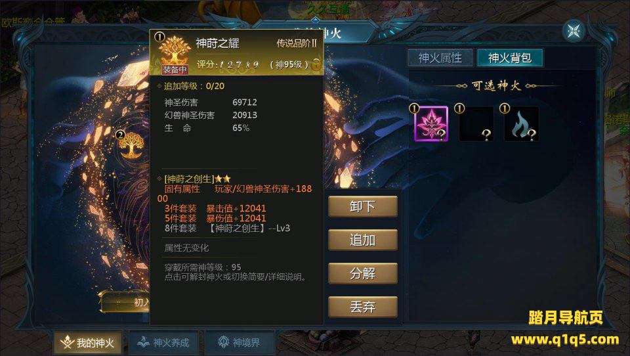The image size is (630, 356).
Task: Click the 追加 enhance button
Action: click(x=363, y=240)
